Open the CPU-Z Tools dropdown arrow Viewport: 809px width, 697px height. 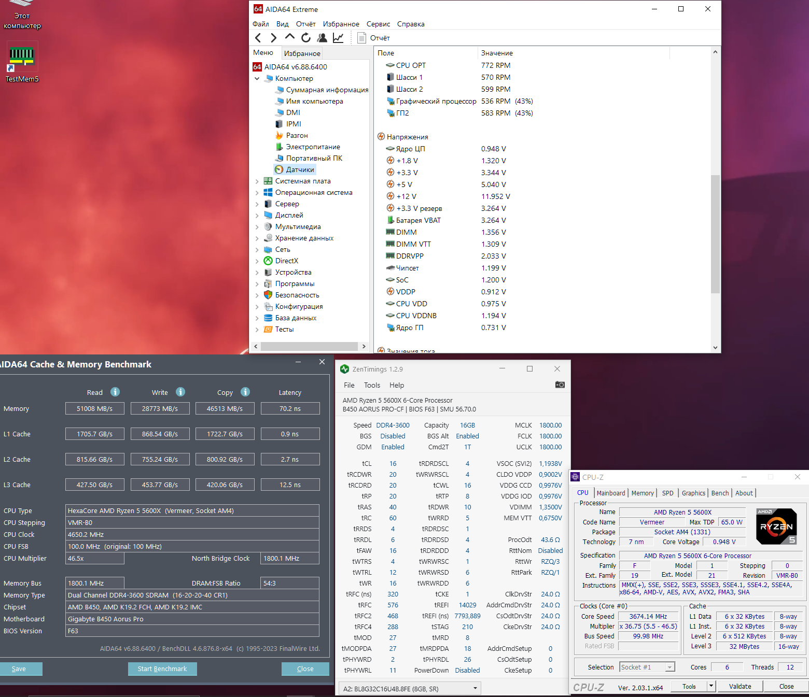point(711,686)
